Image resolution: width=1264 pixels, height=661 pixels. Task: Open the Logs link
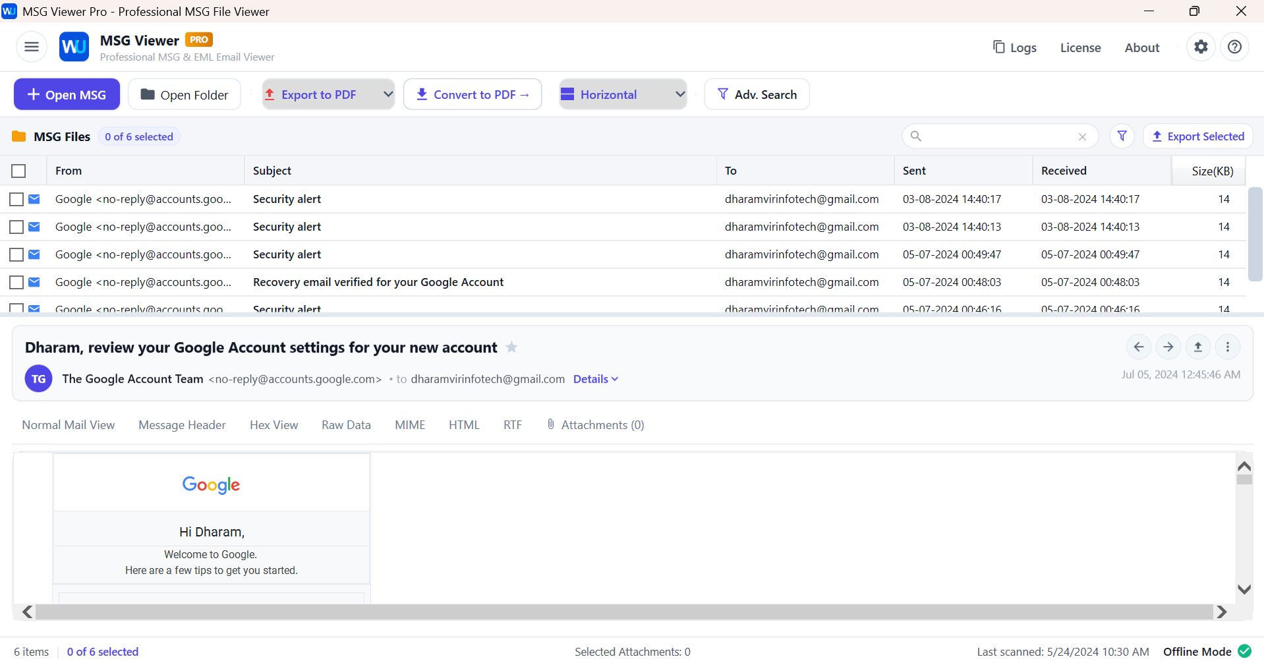coord(1014,47)
